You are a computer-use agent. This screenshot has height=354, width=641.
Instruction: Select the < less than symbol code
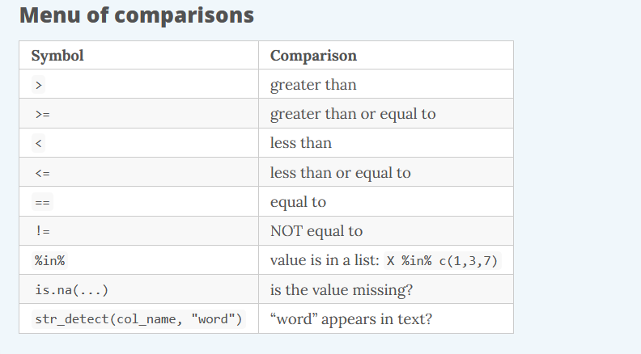(38, 143)
